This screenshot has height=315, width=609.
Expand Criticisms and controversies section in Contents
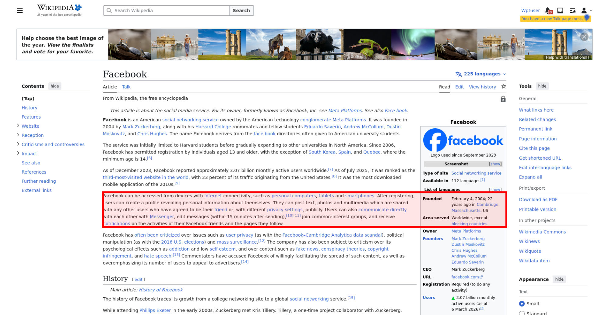pyautogui.click(x=18, y=144)
